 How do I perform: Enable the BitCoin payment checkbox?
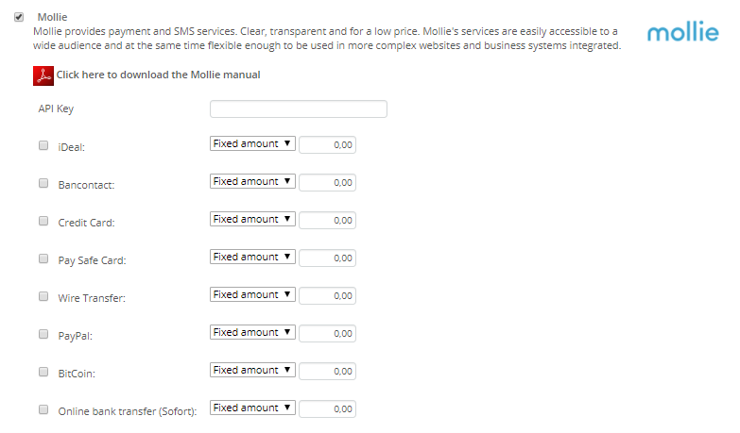point(43,372)
